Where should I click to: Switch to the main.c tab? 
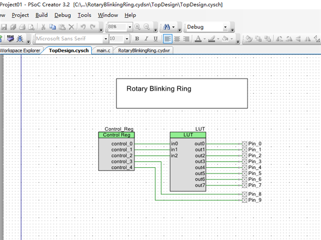pyautogui.click(x=103, y=51)
